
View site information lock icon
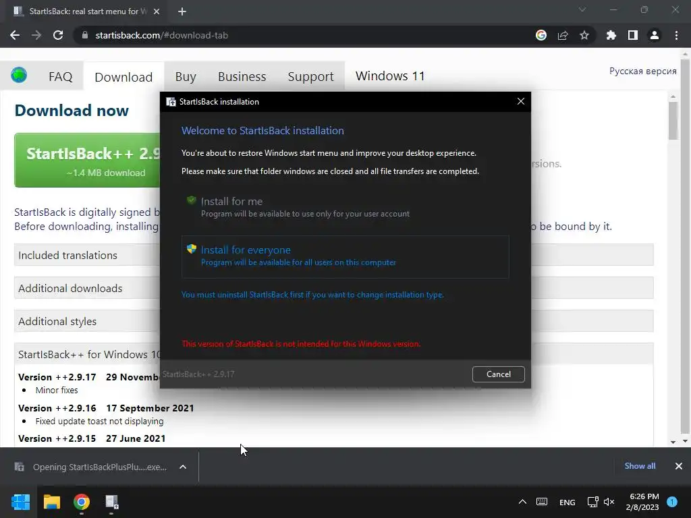(x=85, y=35)
